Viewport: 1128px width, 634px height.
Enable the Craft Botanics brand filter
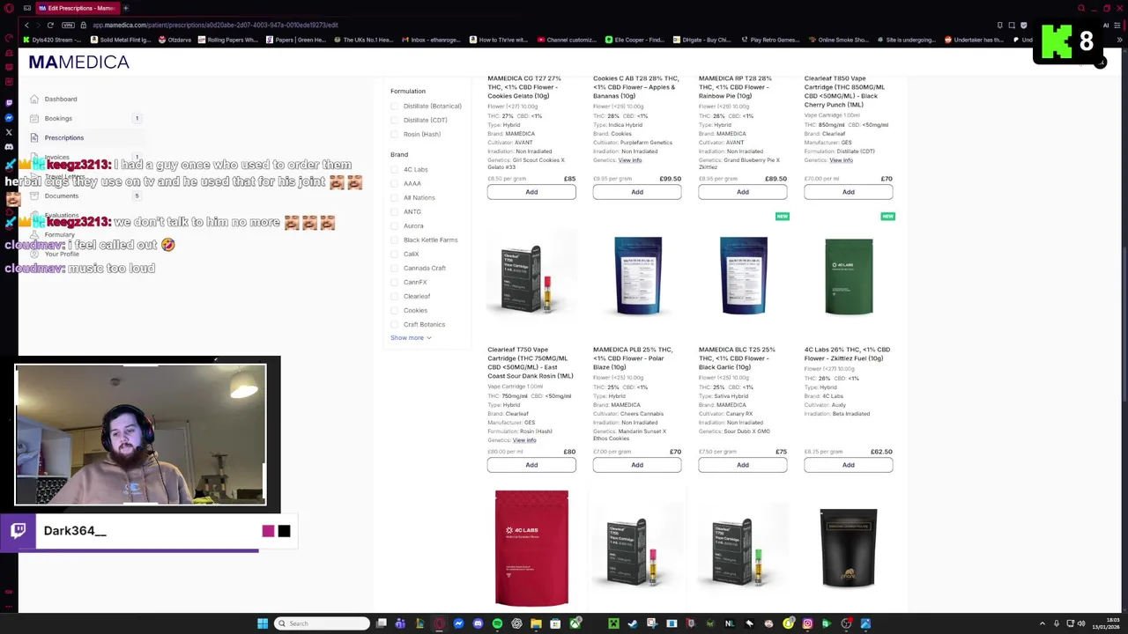click(395, 324)
